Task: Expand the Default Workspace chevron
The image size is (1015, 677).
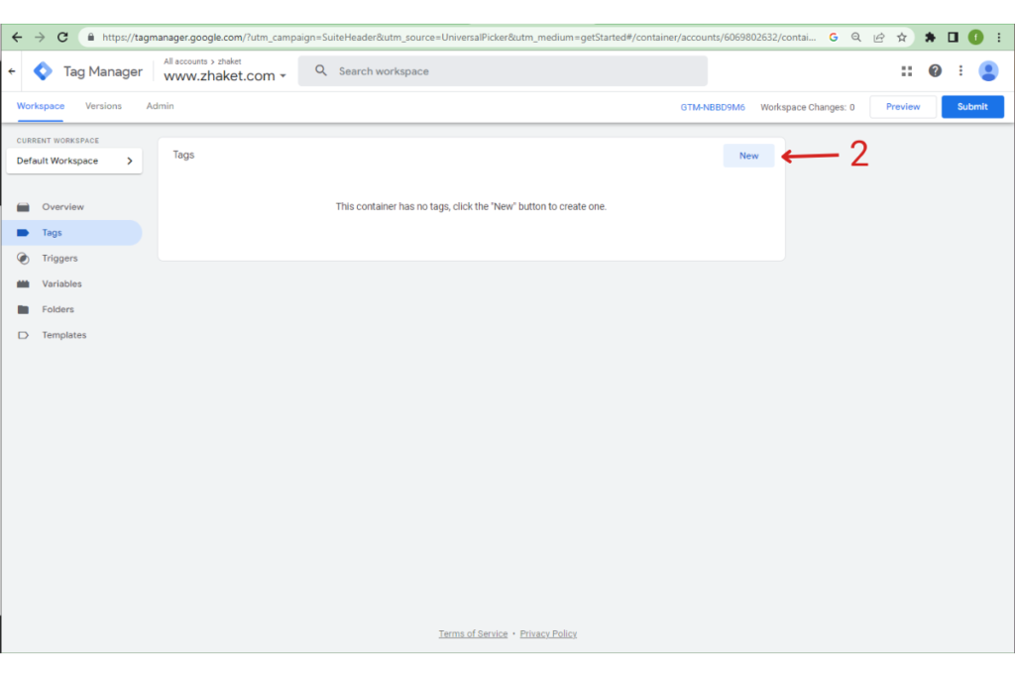Action: (x=130, y=161)
